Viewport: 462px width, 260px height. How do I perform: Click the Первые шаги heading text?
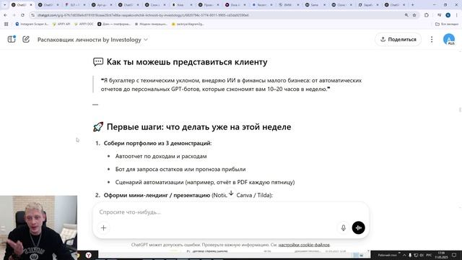click(x=199, y=127)
